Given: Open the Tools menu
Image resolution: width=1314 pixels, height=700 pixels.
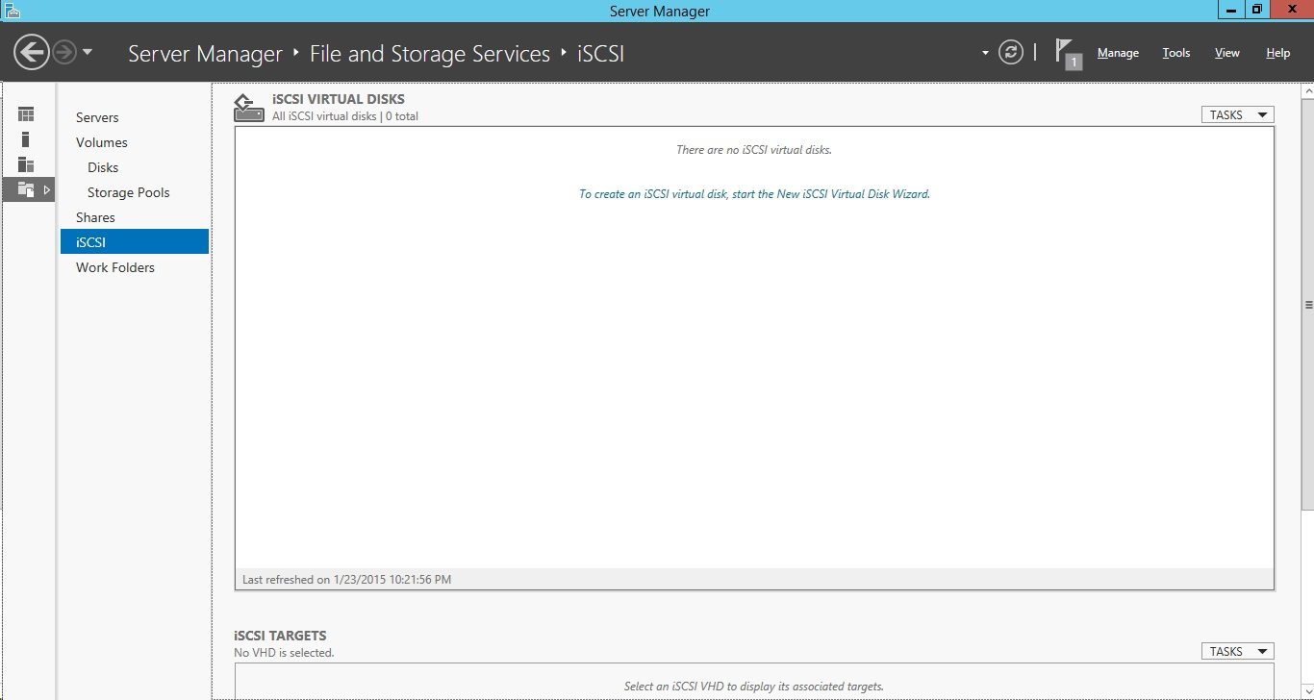Looking at the screenshot, I should (1175, 53).
